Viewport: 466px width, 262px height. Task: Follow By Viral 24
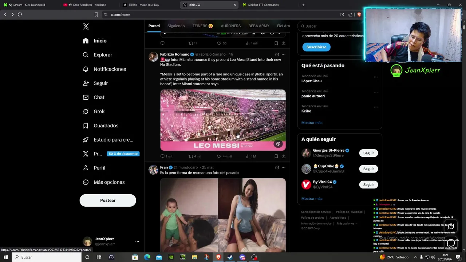pyautogui.click(x=368, y=184)
